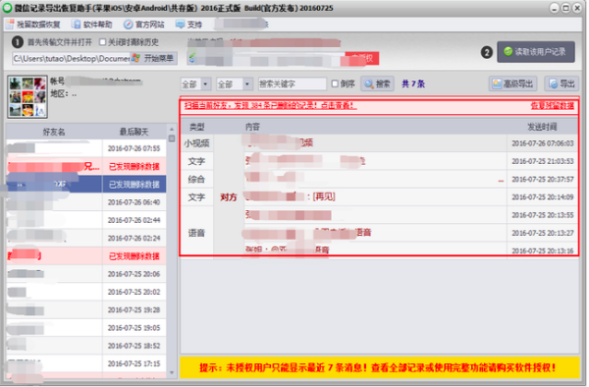Toggle 倒序 checkbox

tap(335, 83)
